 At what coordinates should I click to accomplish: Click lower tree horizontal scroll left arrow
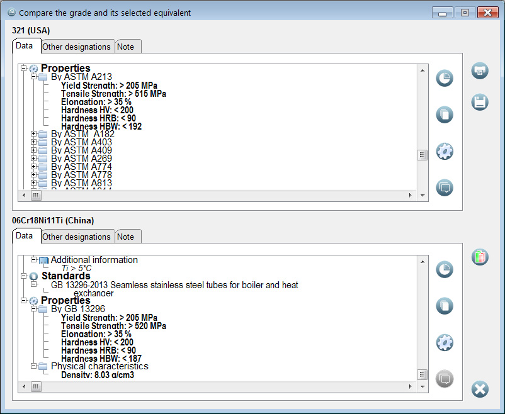click(24, 386)
